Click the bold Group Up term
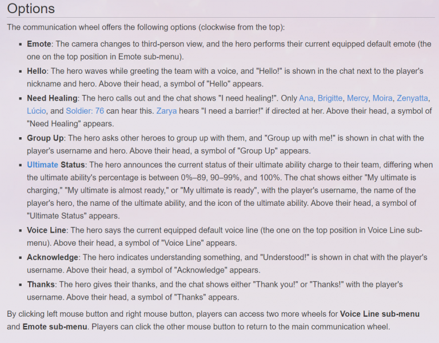The width and height of the screenshot is (439, 343). point(45,138)
